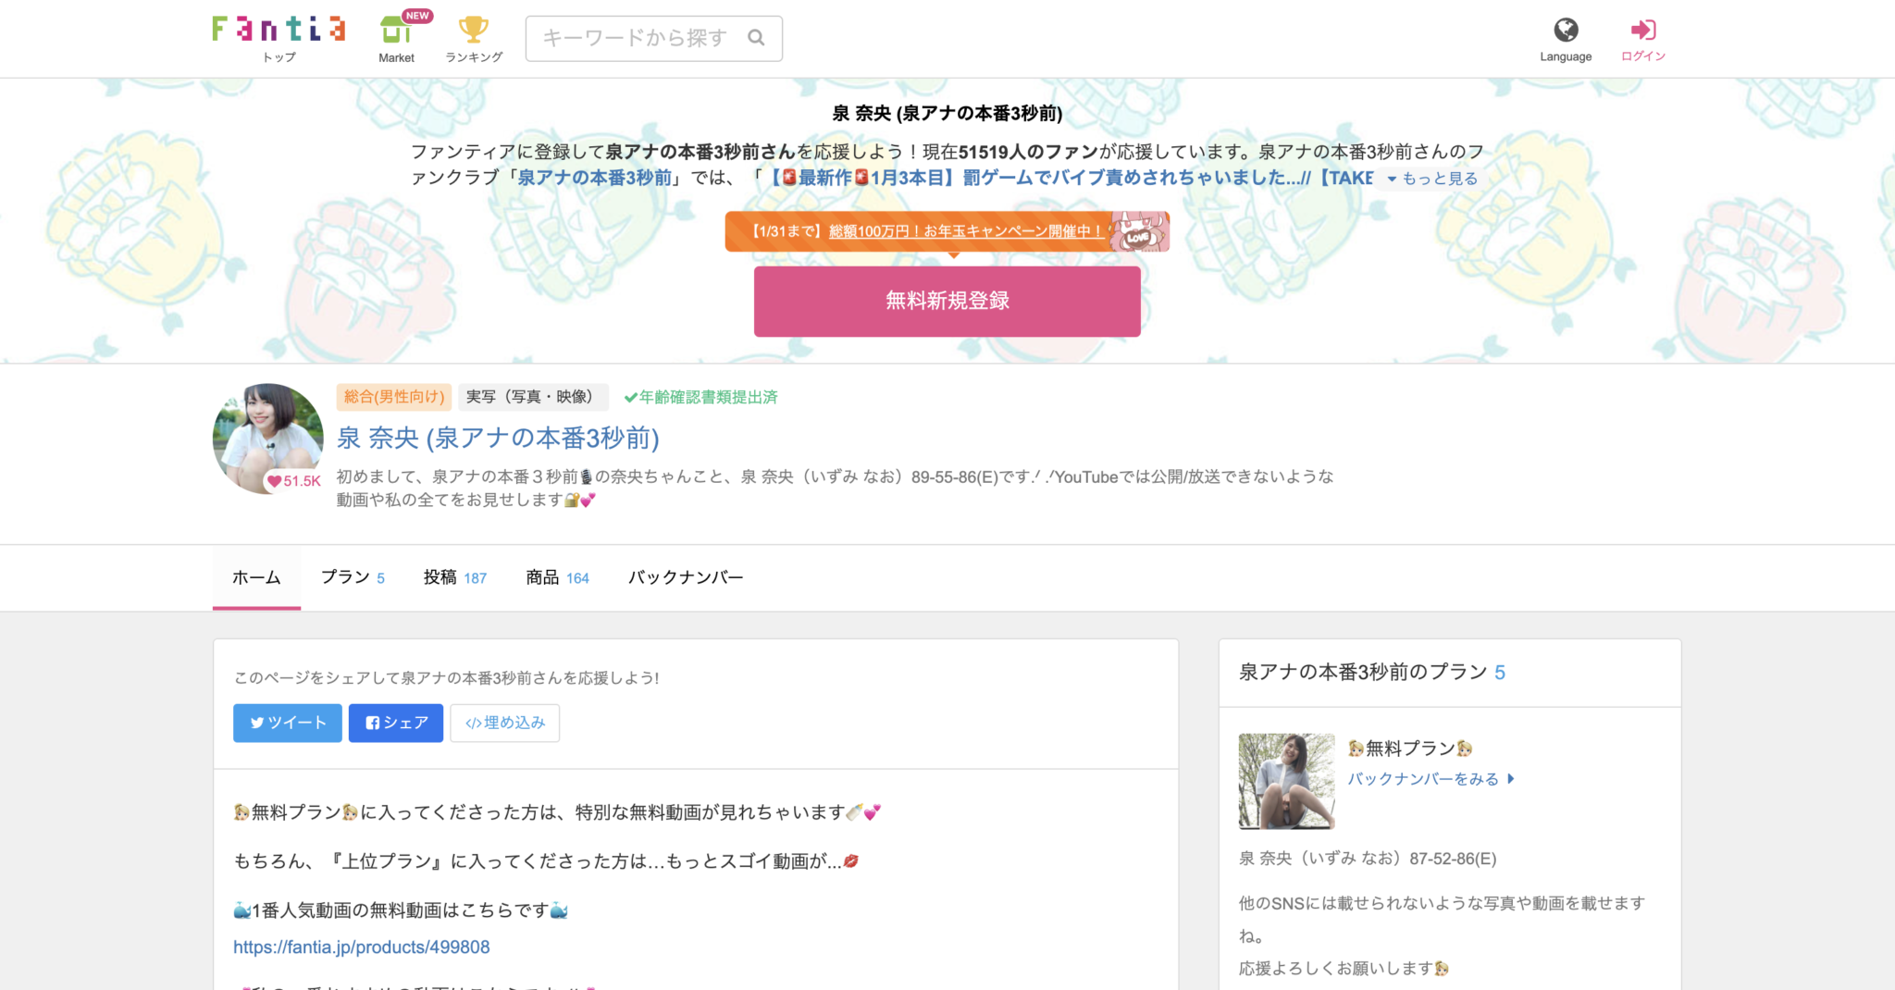Image resolution: width=1895 pixels, height=990 pixels.
Task: Click the 埋め込み embed button
Action: pos(505,723)
